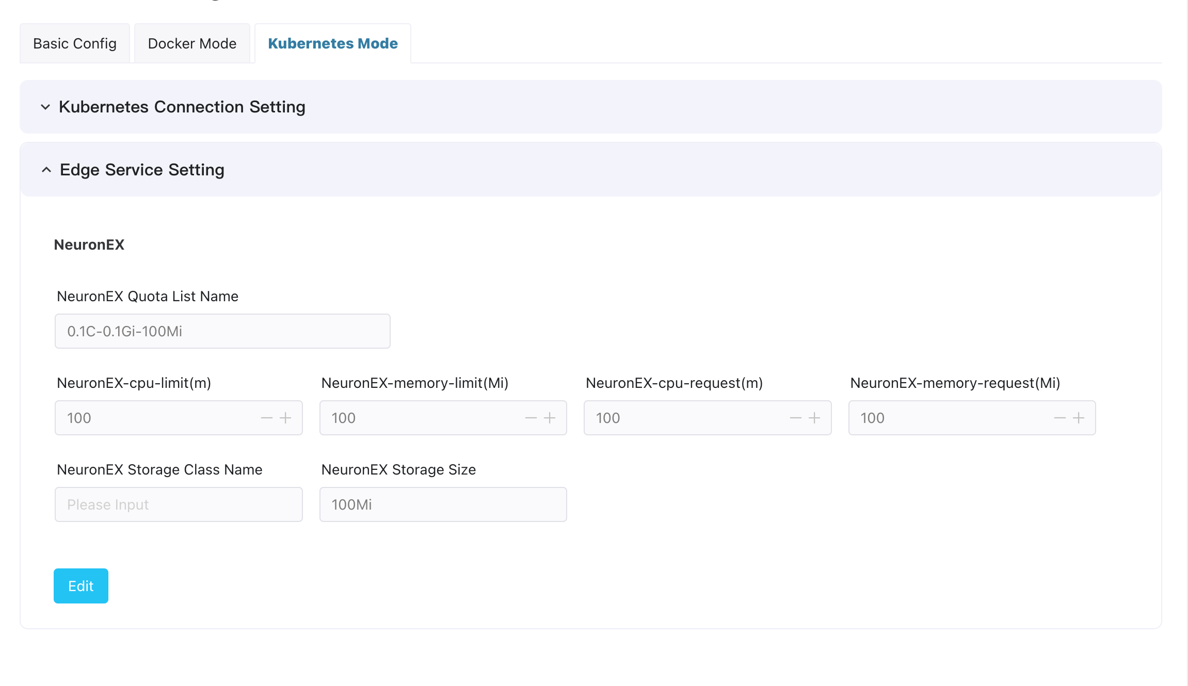Screen dimensions: 1188x686
Task: Expand Kubernetes Connection Setting chevron
Action: pos(45,107)
